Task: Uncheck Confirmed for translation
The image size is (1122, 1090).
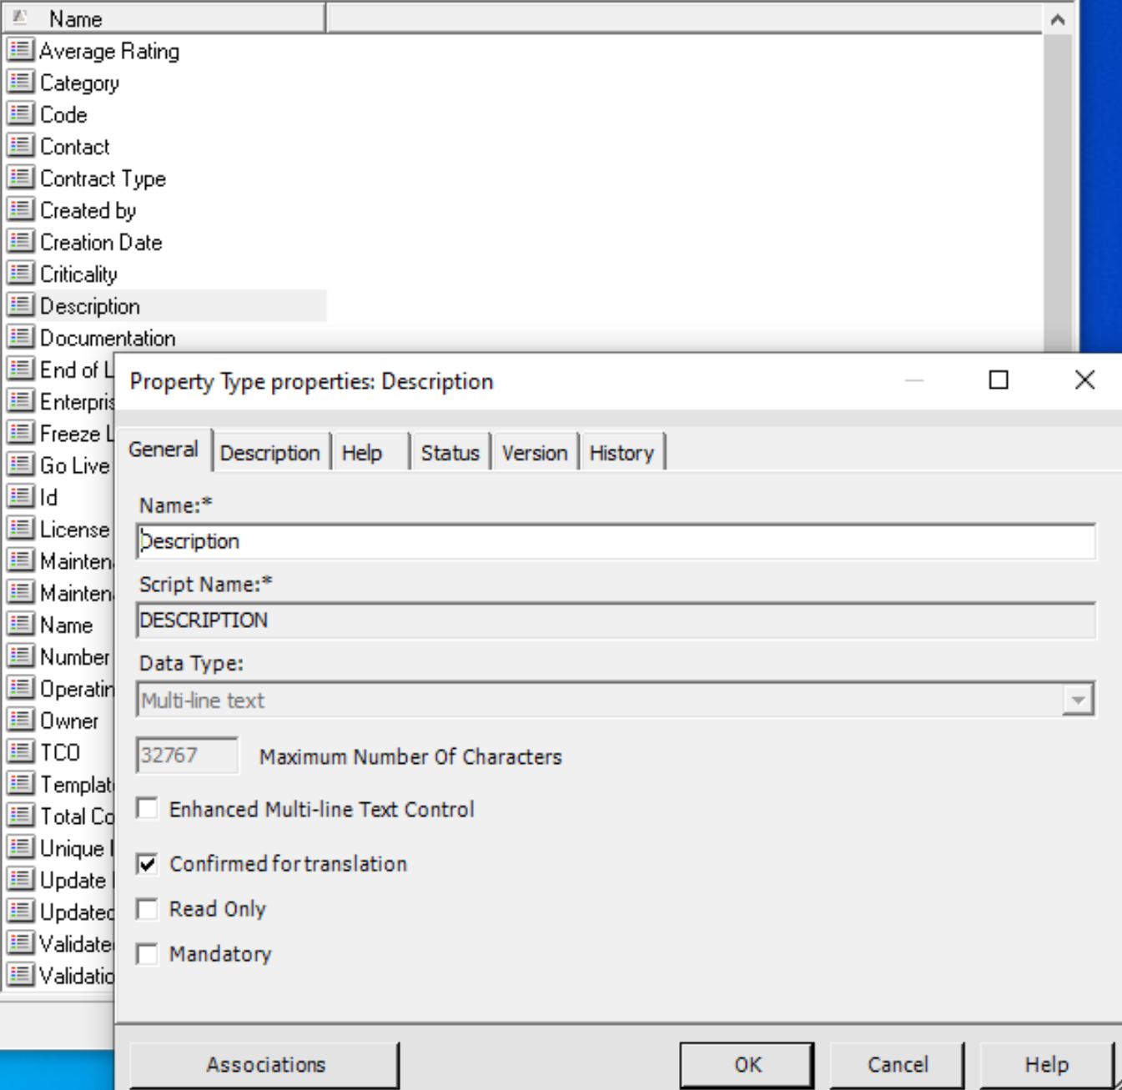Action: pyautogui.click(x=148, y=864)
